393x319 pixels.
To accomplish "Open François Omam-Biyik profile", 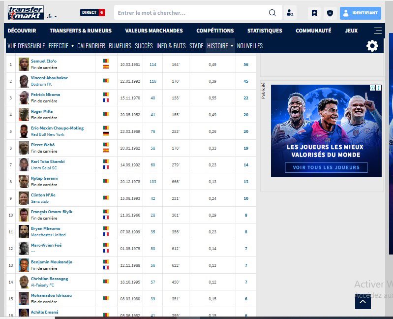I will pyautogui.click(x=51, y=212).
